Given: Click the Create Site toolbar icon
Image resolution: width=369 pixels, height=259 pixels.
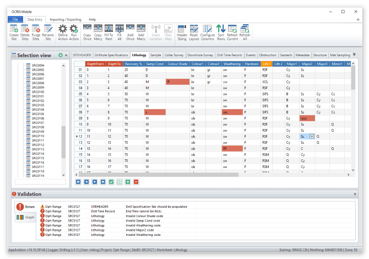Looking at the screenshot, I should point(14,32).
